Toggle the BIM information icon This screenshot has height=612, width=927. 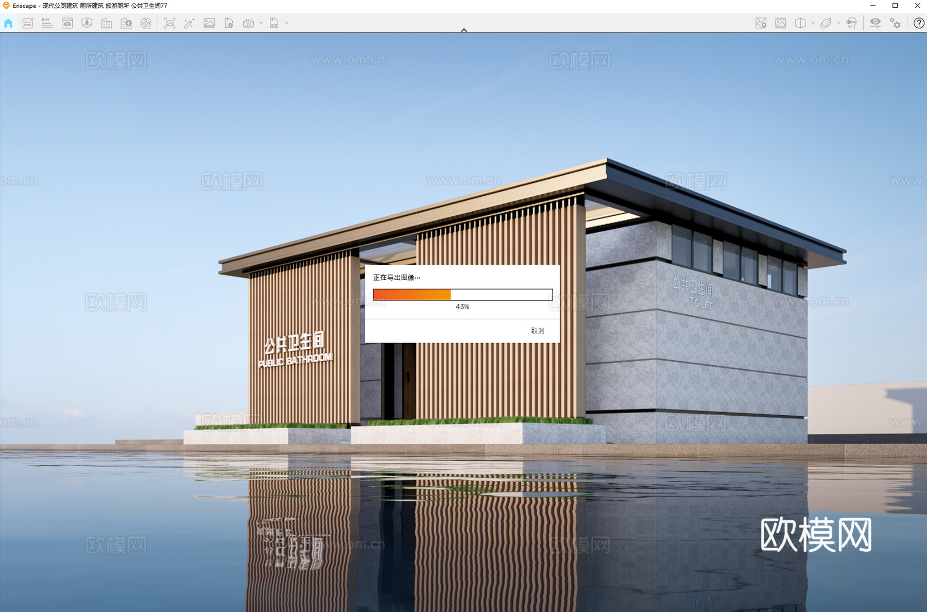point(47,23)
